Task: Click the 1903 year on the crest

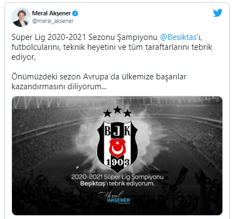Action: coord(118,162)
